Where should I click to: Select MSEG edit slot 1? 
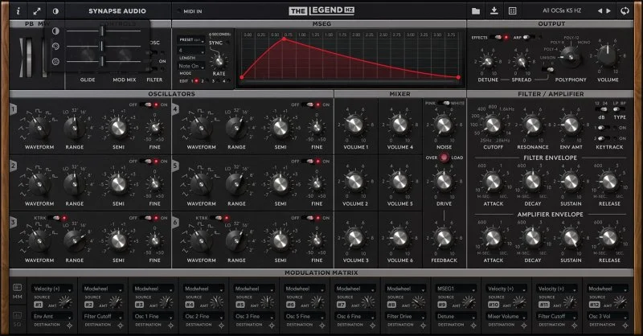tap(196, 81)
